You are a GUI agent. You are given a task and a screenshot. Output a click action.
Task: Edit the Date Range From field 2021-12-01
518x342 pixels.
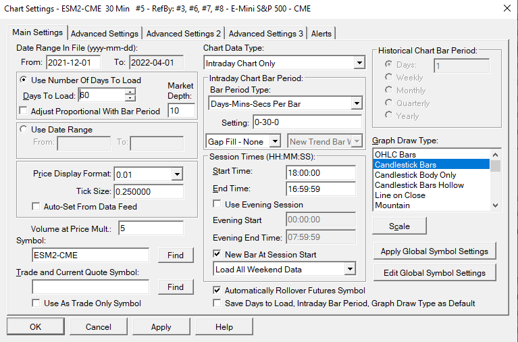pos(74,62)
